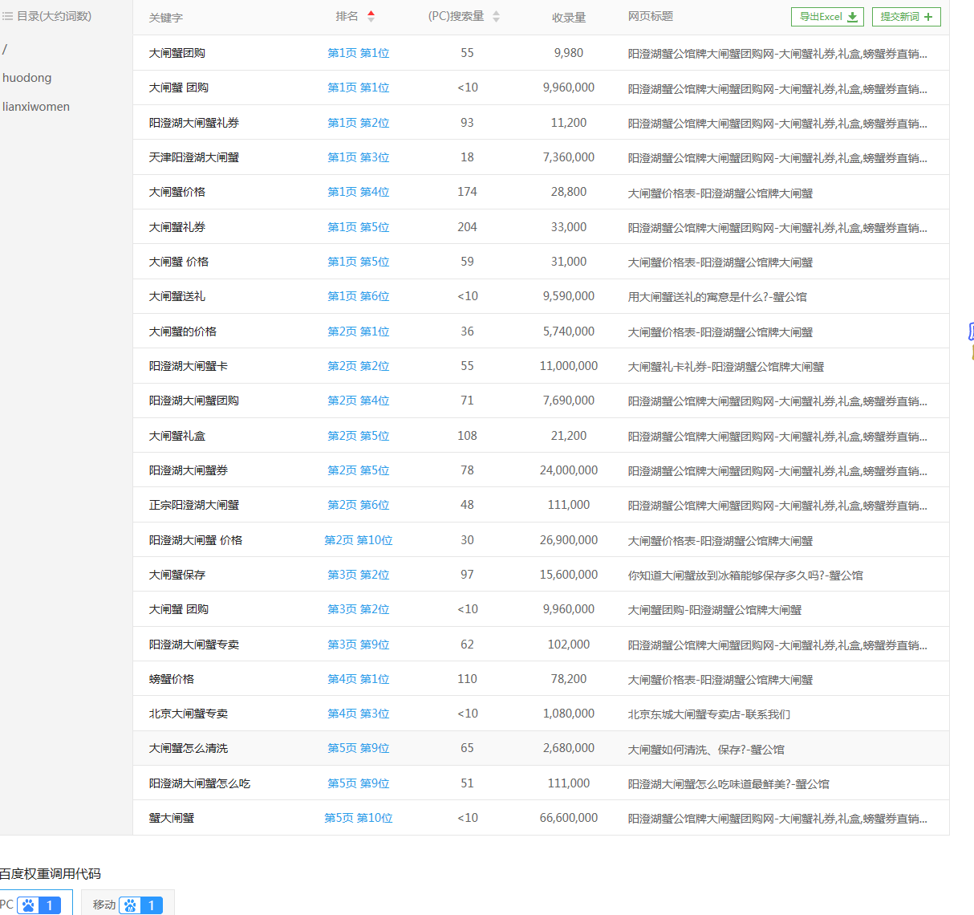Image resolution: width=974 pixels, height=915 pixels.
Task: Select the root "/" directory entry
Action: (x=6, y=49)
